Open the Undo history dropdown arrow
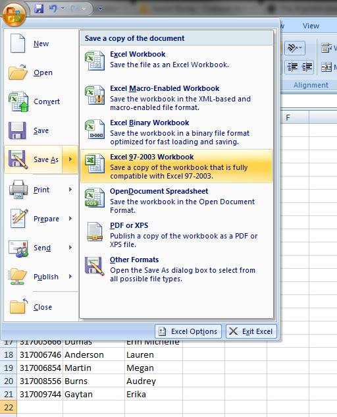The width and height of the screenshot is (337, 417). click(x=63, y=9)
